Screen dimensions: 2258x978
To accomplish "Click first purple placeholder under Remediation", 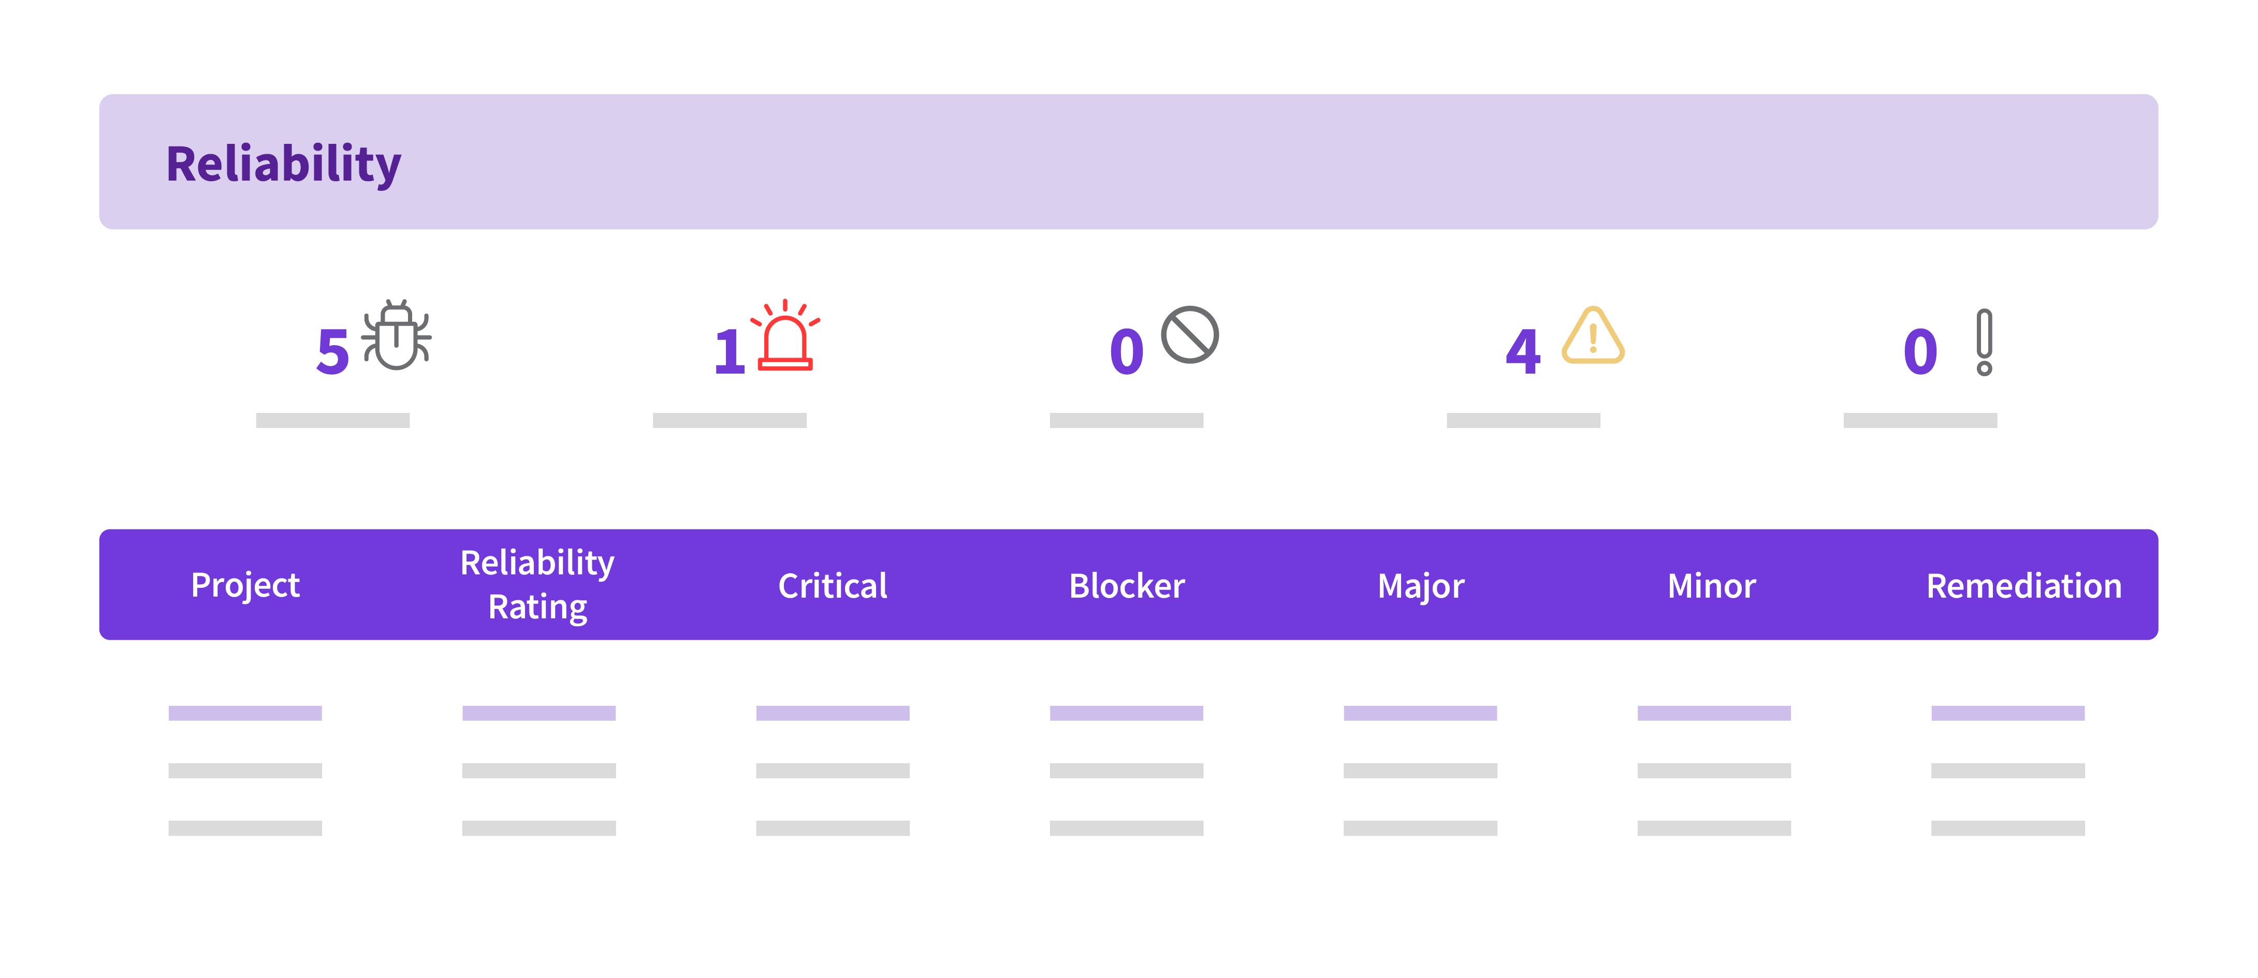I will [x=2007, y=714].
